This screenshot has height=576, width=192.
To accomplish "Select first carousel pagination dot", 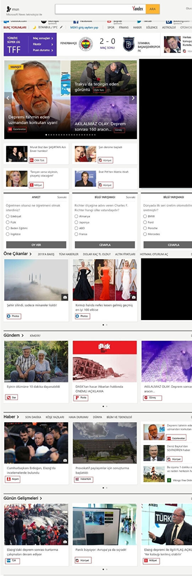I will tap(46, 135).
